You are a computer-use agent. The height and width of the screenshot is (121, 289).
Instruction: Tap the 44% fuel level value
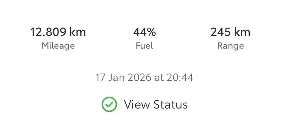[144, 32]
